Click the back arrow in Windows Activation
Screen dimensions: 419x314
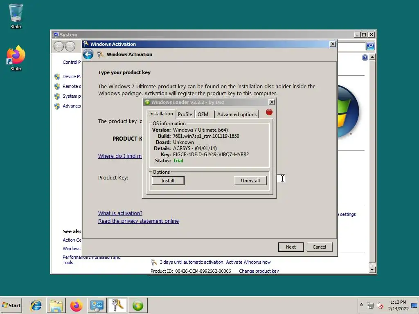[x=88, y=54]
